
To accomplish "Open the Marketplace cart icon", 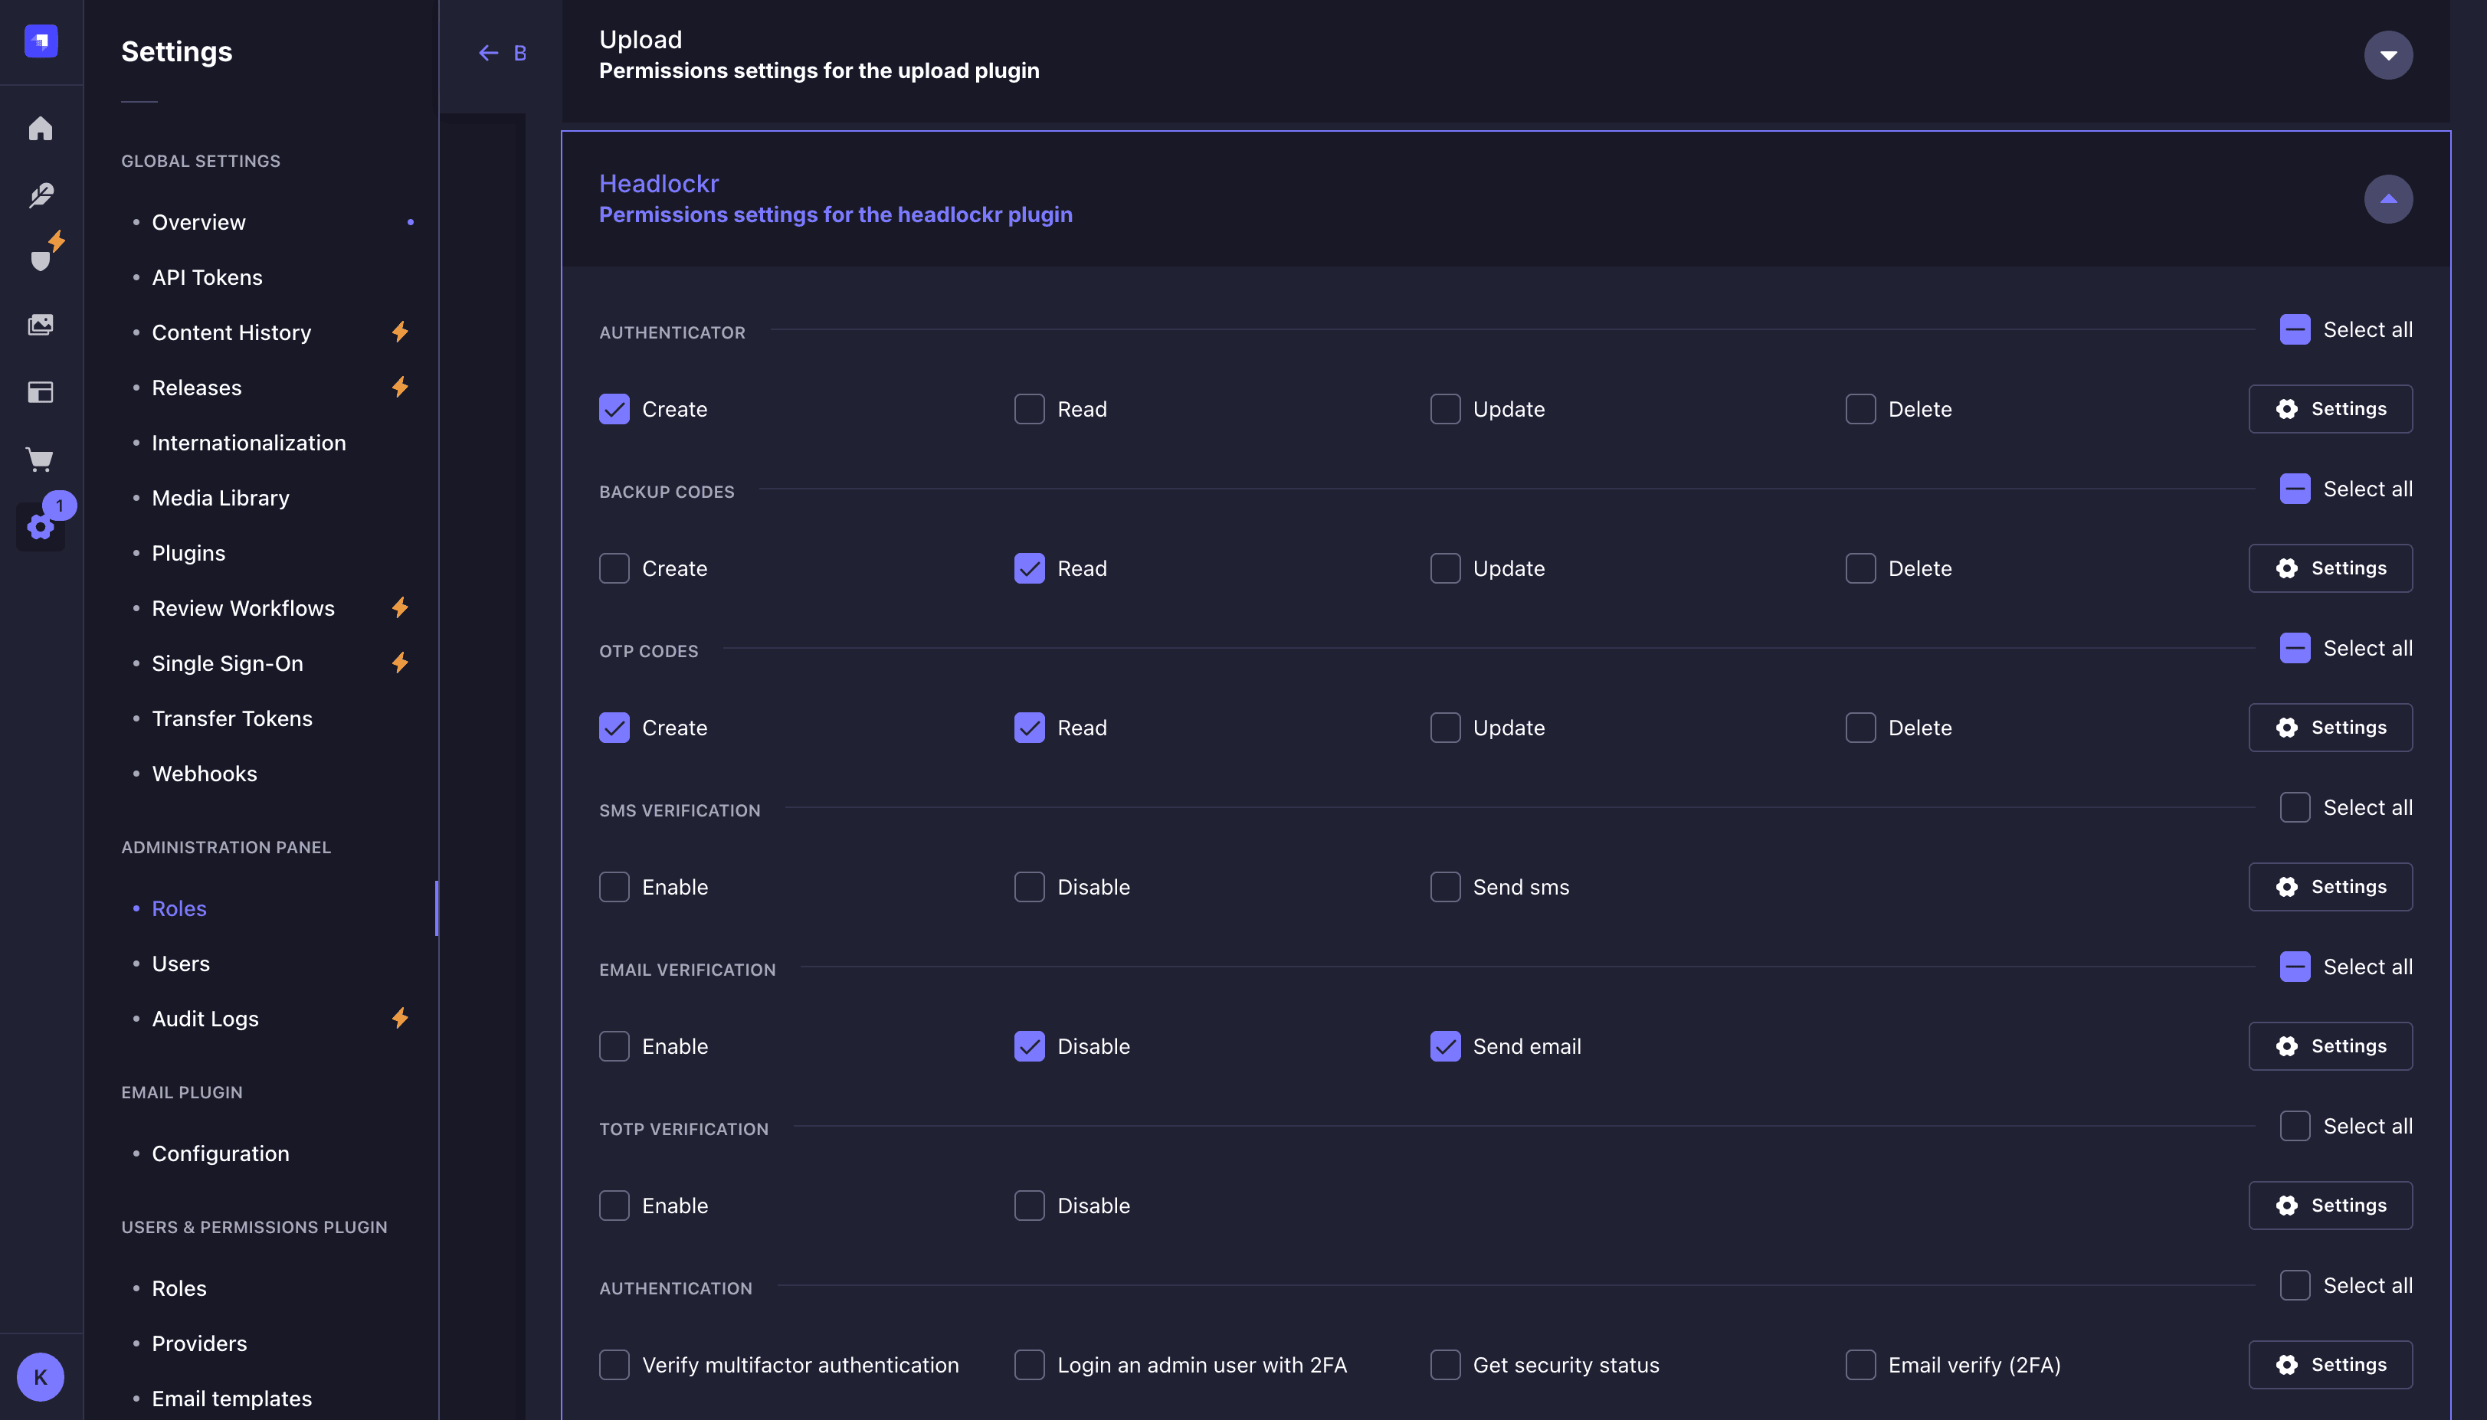I will [41, 460].
